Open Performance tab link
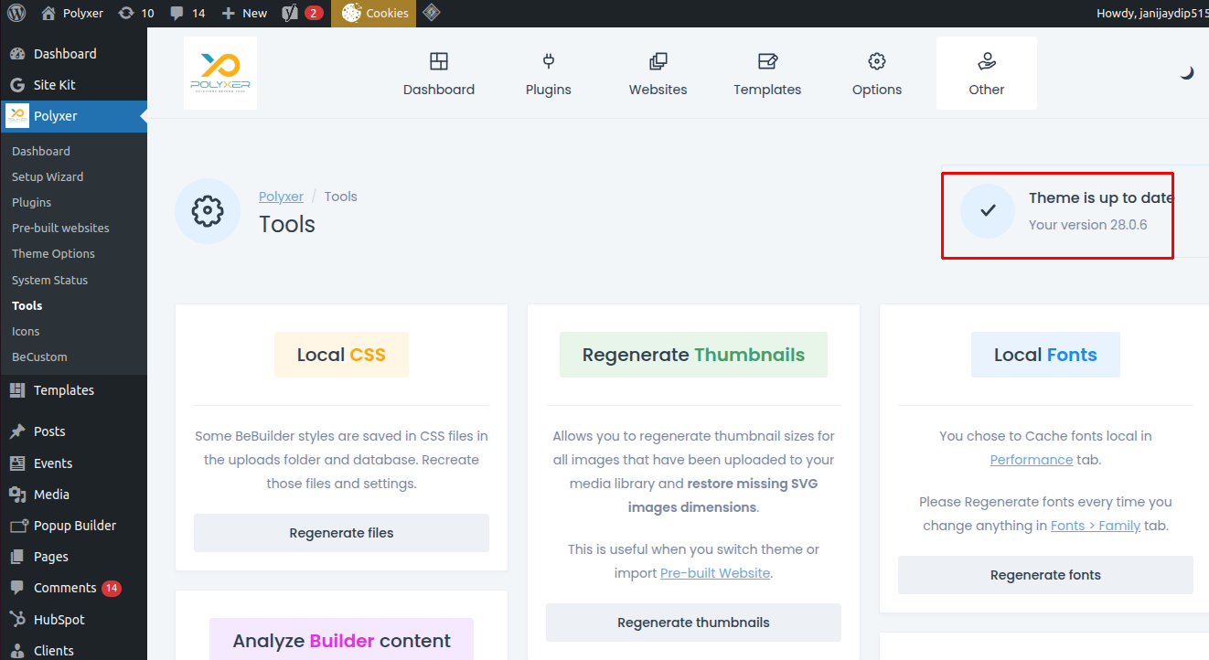 (x=1032, y=460)
